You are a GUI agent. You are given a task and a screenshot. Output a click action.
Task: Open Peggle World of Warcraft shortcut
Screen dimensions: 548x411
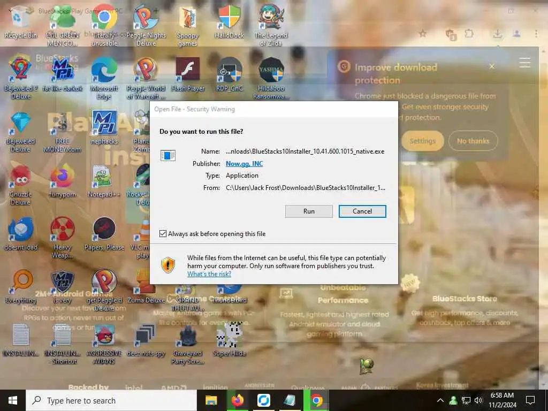click(x=146, y=79)
